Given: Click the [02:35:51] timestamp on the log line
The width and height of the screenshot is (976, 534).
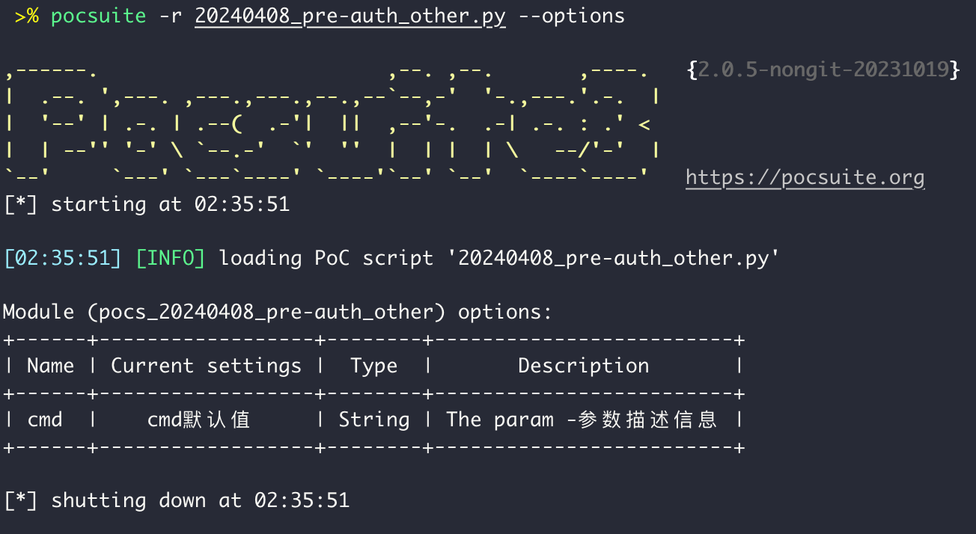Looking at the screenshot, I should 61,258.
